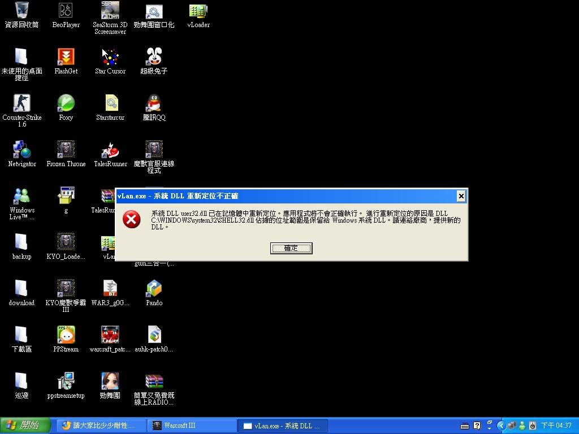
Task: Click the taskbar clock showing 04:37
Action: coord(556,426)
